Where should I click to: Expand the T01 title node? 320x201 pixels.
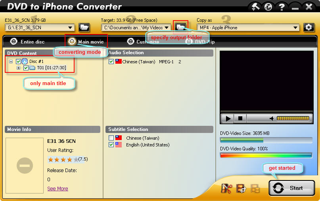(x=18, y=68)
